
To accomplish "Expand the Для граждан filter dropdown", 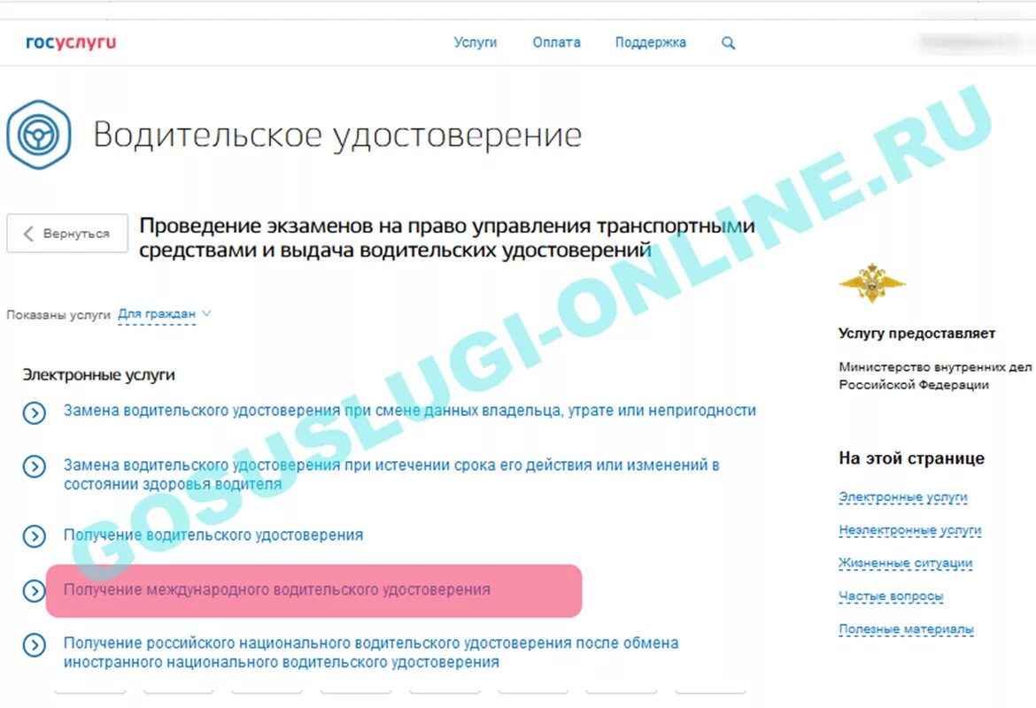I will click(x=159, y=313).
